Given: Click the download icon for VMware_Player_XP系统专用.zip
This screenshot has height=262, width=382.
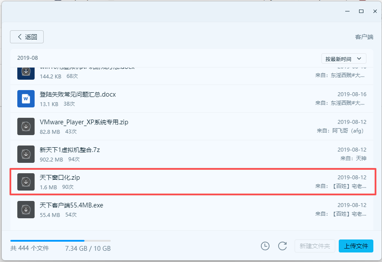Looking at the screenshot, I should click(26, 126).
